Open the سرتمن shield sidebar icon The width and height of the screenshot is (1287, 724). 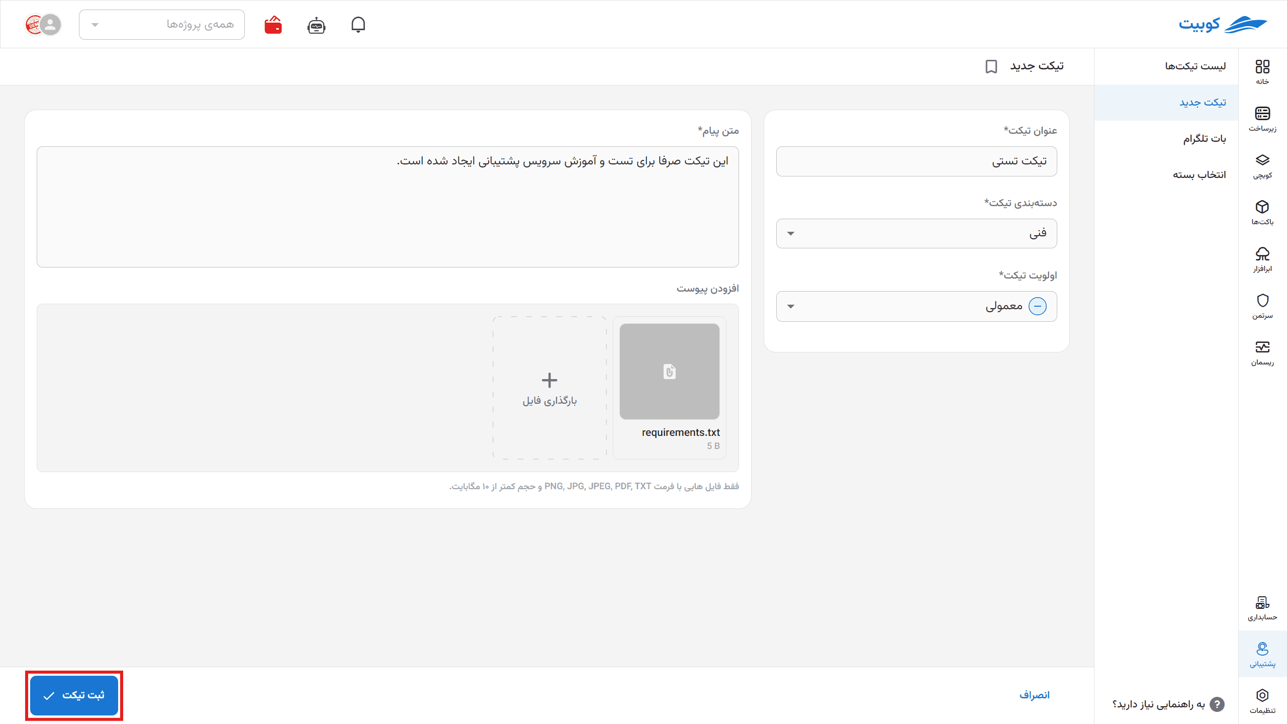coord(1262,306)
